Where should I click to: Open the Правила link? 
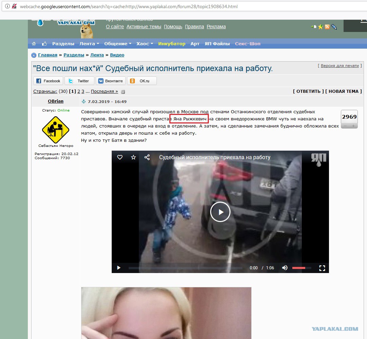coord(195,27)
